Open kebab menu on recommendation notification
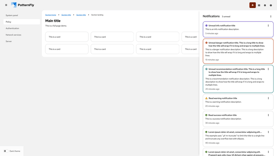This screenshot has height=156, width=277. pos(268,69)
